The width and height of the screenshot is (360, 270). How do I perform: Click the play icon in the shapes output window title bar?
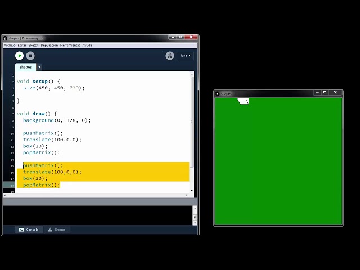(x=217, y=93)
